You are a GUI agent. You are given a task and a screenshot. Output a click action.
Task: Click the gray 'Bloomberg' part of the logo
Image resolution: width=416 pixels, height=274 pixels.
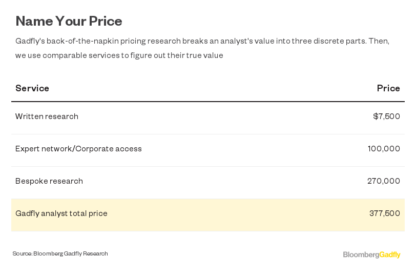coord(361,255)
